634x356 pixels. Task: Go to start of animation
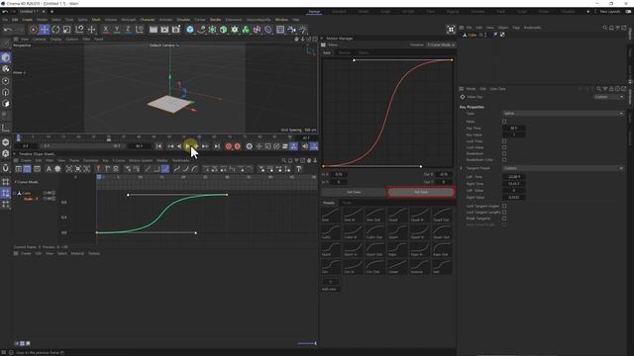[x=159, y=146]
